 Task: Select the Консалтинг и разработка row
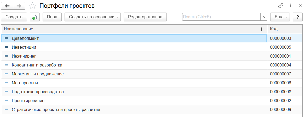37,65
